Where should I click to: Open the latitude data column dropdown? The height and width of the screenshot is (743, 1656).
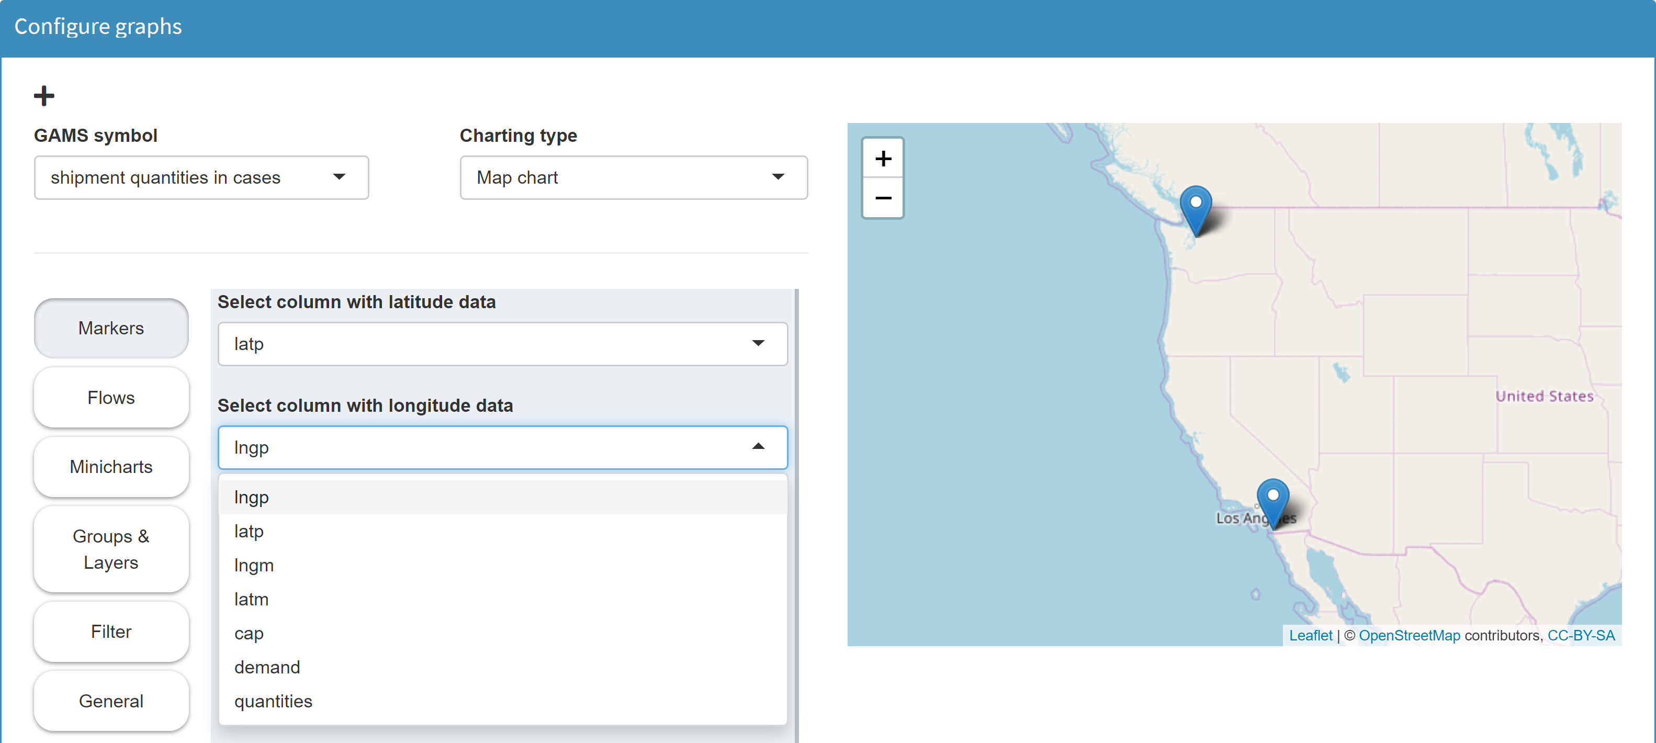(502, 344)
